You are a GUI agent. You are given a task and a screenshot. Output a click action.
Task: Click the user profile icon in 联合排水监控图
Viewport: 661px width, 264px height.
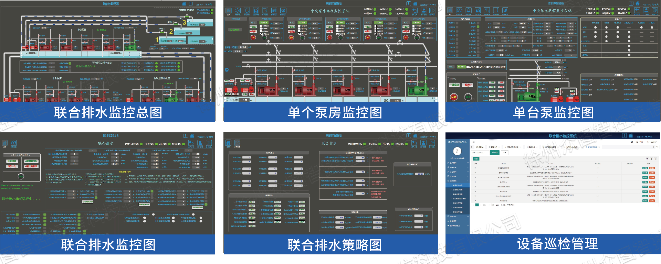point(200,143)
